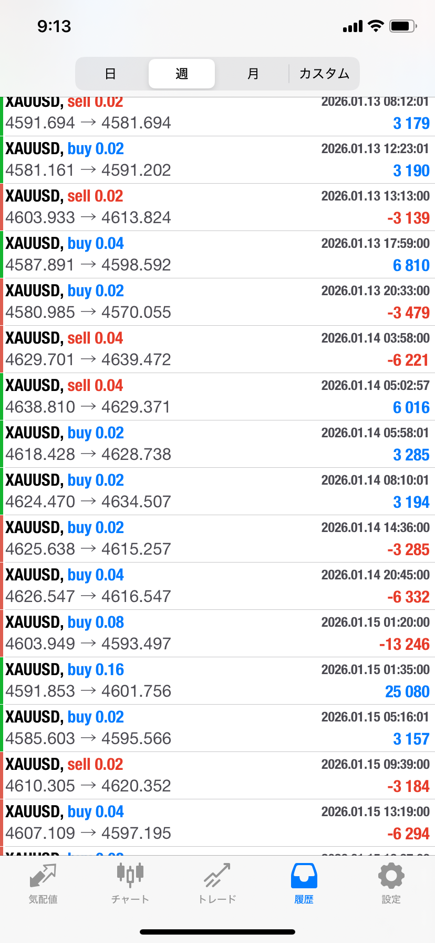This screenshot has width=435, height=943.
Task: Tap buy 0.04 trade with 6 810 profit
Action: (x=217, y=254)
